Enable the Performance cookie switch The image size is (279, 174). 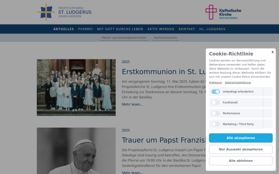pos(215,113)
